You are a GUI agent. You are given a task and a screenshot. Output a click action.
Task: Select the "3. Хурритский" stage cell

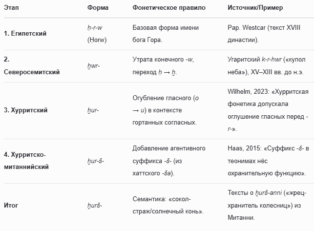(x=26, y=110)
